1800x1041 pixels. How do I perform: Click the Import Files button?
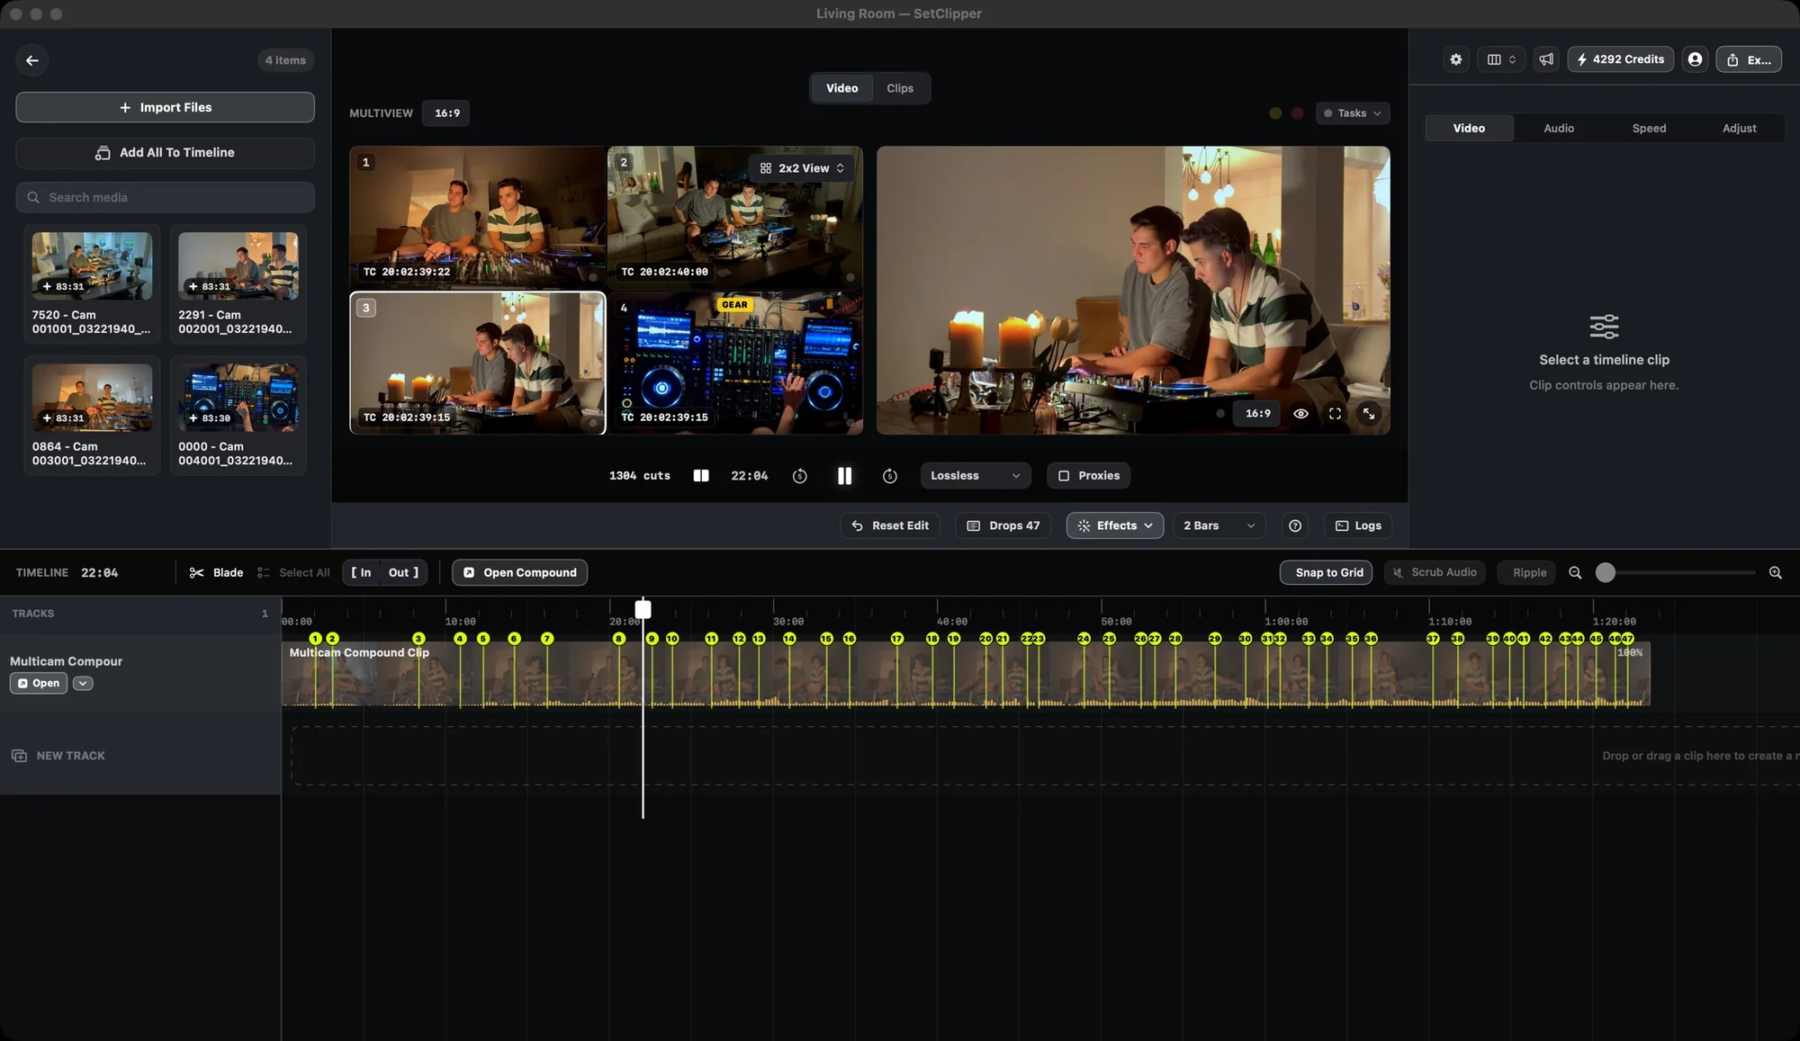tap(165, 107)
